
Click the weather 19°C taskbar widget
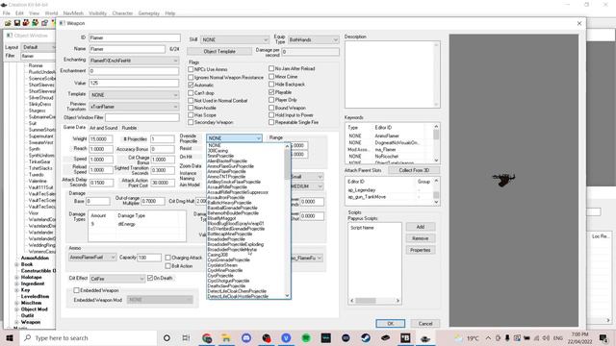click(466, 337)
